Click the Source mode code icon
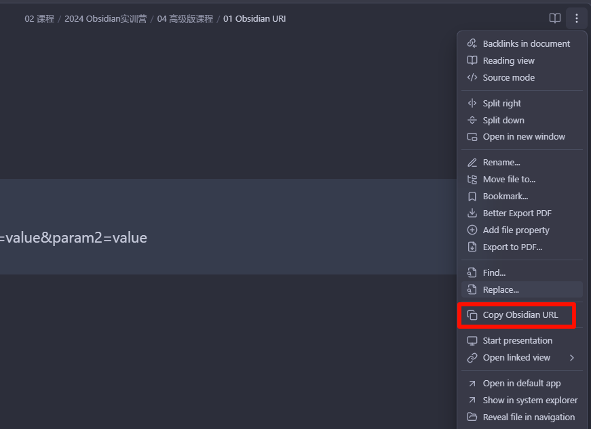 pyautogui.click(x=472, y=77)
